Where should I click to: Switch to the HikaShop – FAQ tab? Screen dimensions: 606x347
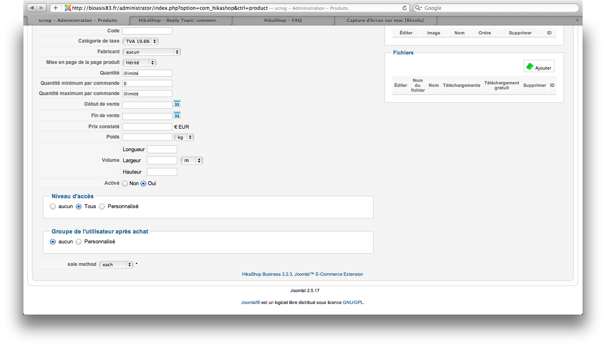(283, 20)
